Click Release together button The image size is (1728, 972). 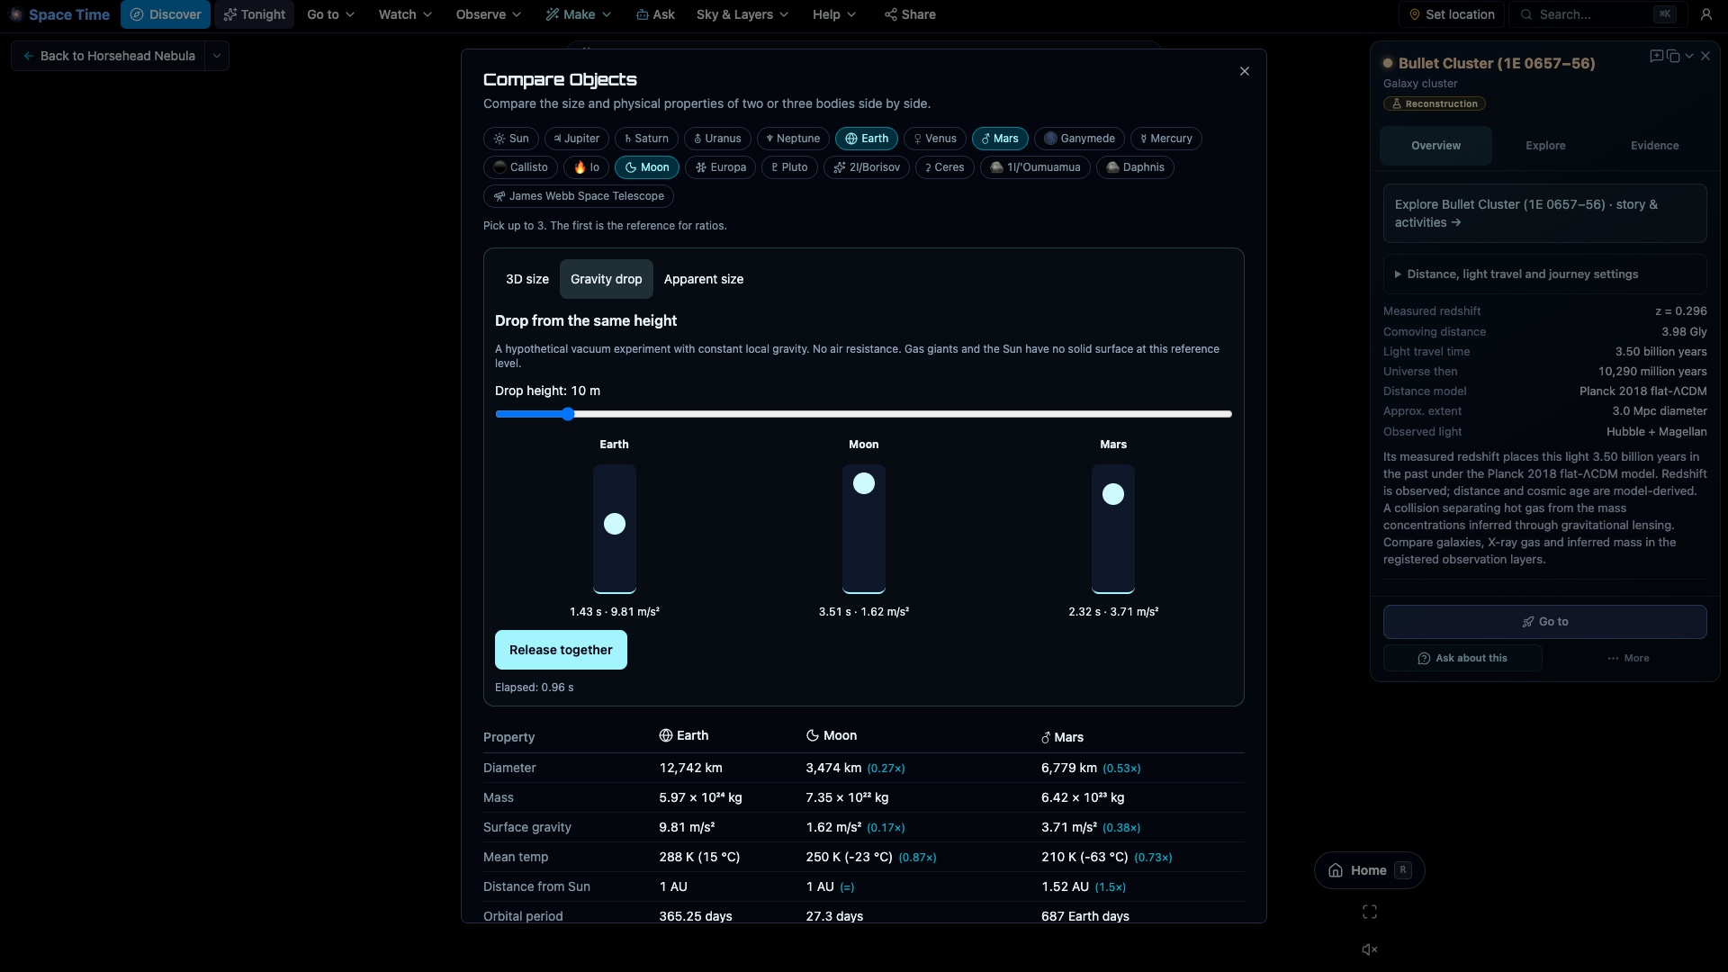point(561,650)
